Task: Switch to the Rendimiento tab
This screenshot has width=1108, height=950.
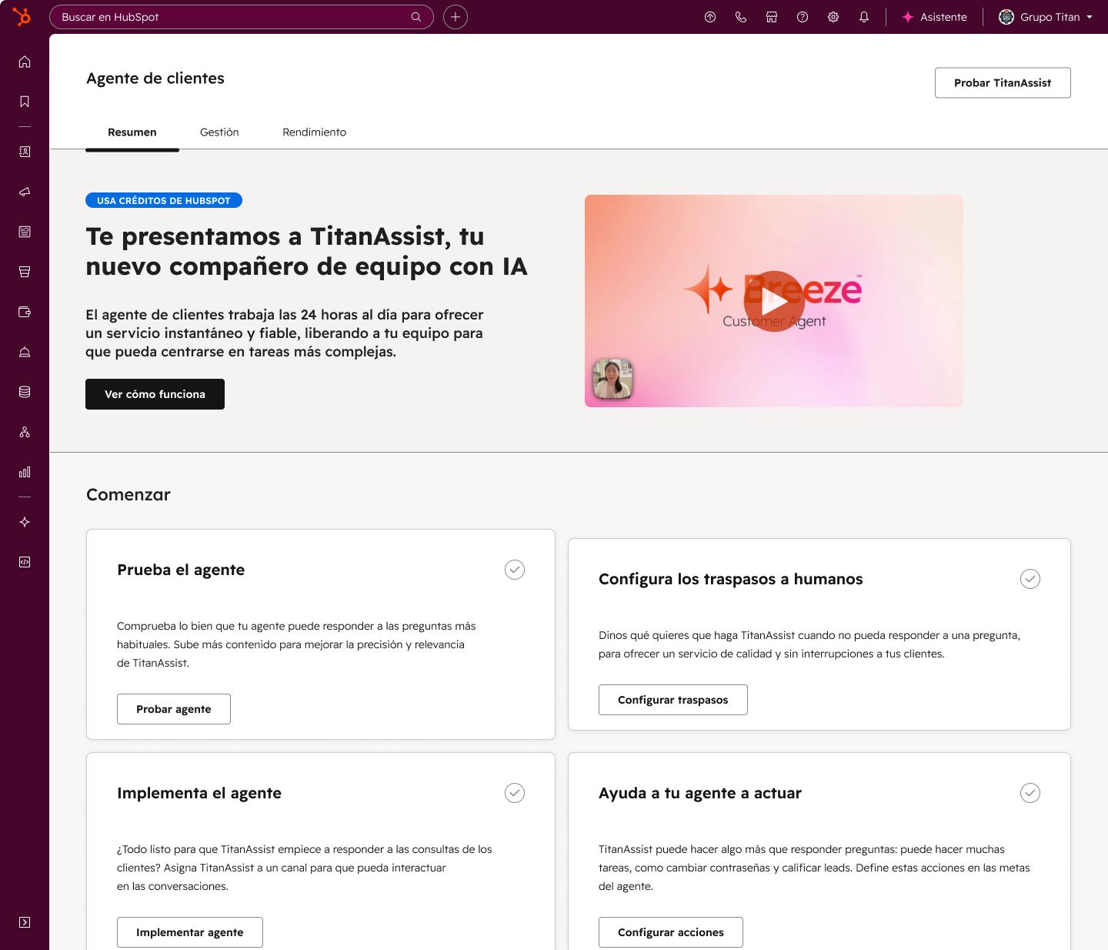Action: click(x=314, y=132)
